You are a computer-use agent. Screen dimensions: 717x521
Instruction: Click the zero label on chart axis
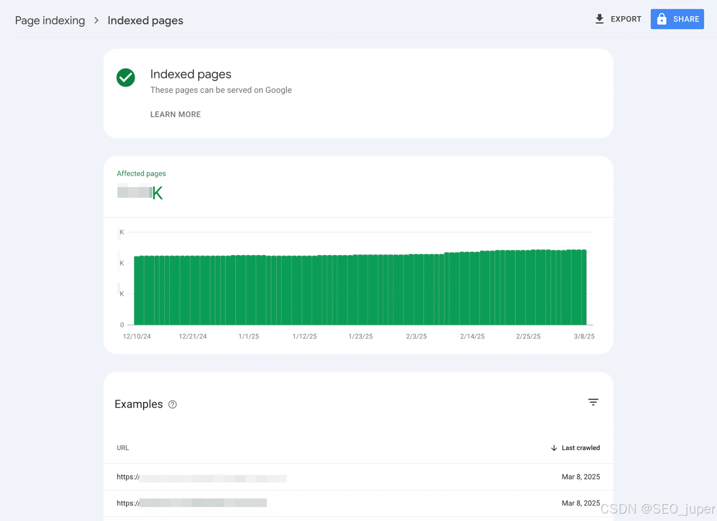pyautogui.click(x=122, y=325)
